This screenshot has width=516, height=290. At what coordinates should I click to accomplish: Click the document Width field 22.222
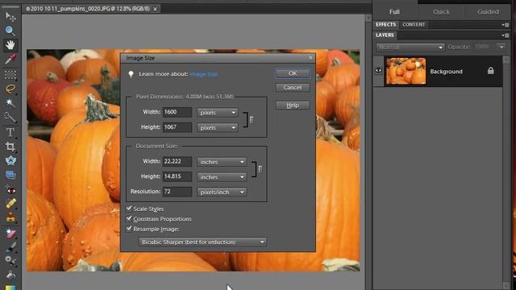(x=177, y=161)
